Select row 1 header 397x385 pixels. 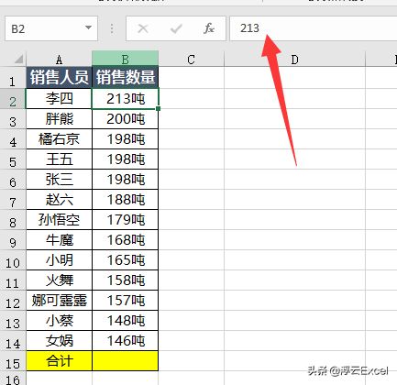pyautogui.click(x=13, y=78)
